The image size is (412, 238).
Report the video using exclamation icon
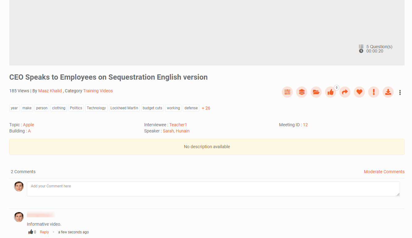(x=374, y=92)
